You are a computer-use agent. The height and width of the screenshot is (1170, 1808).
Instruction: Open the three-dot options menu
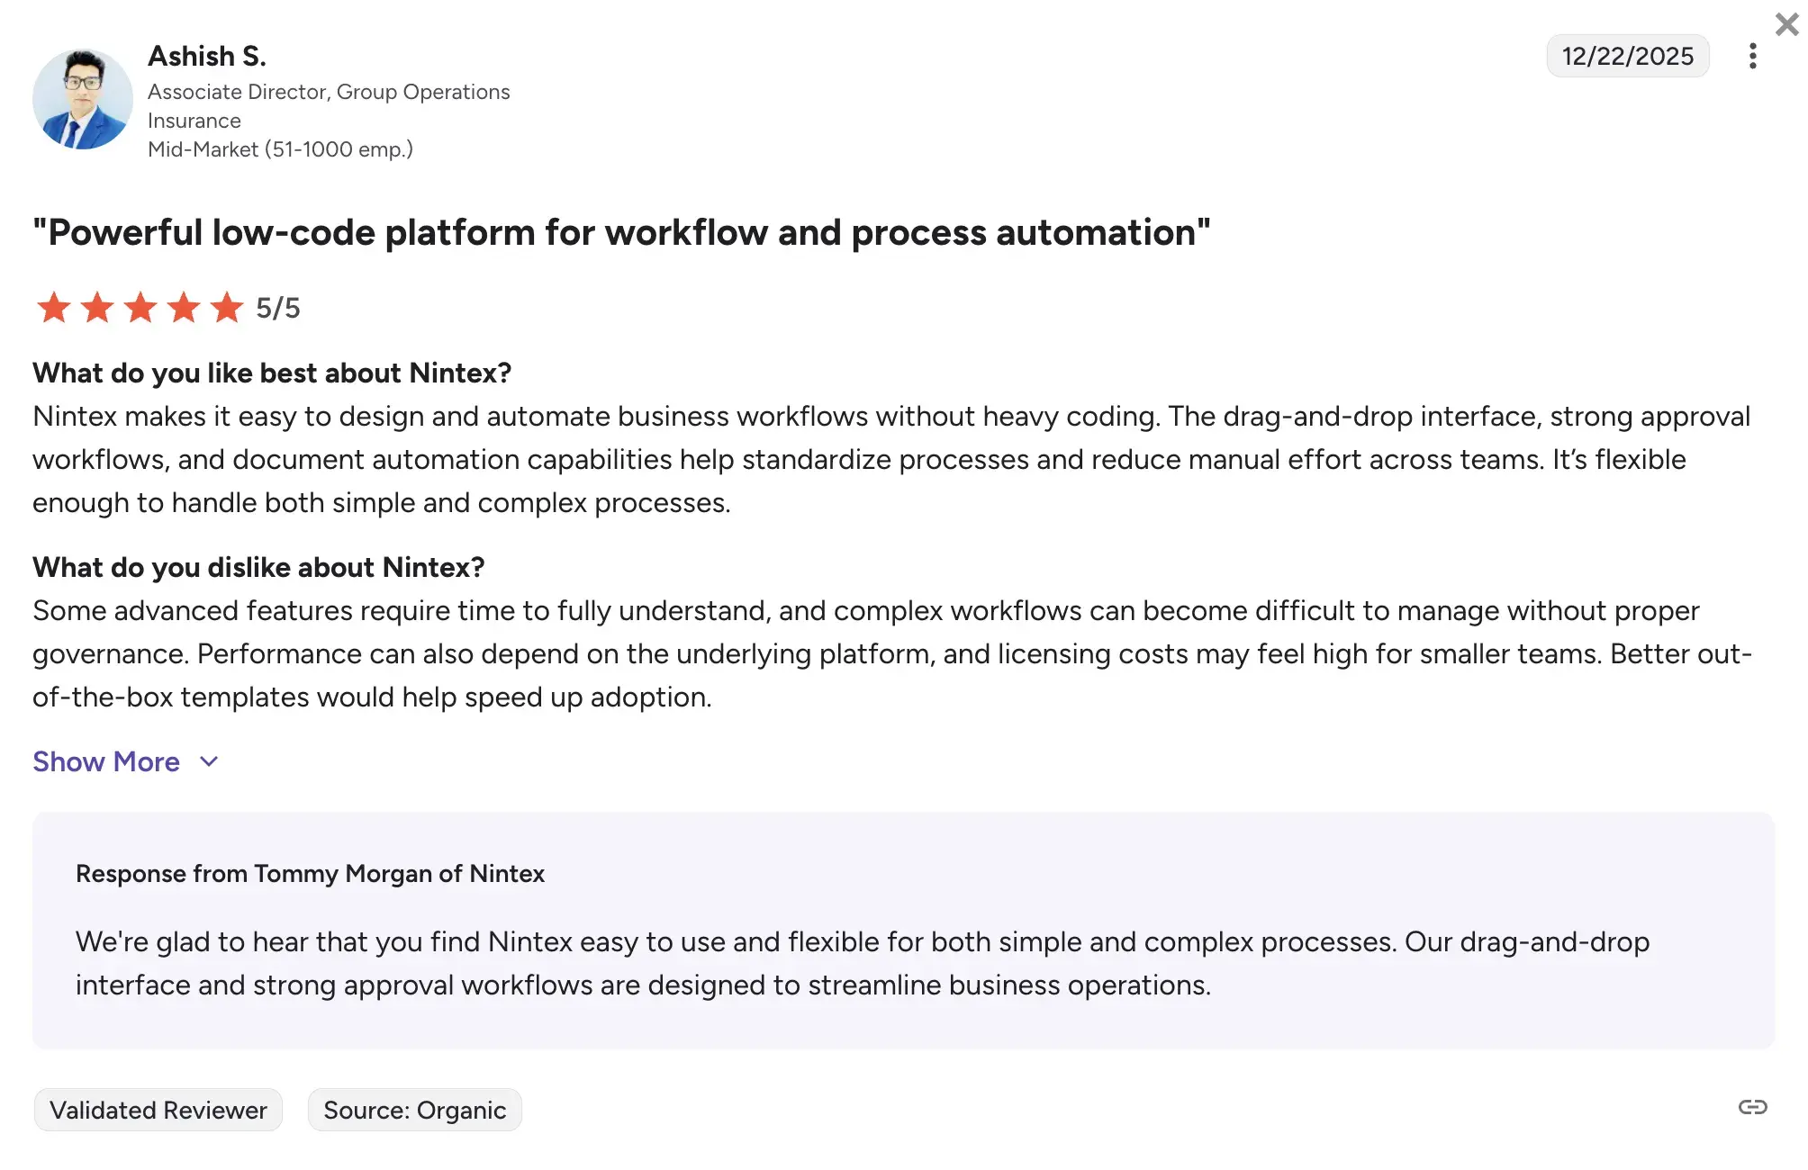(1752, 56)
